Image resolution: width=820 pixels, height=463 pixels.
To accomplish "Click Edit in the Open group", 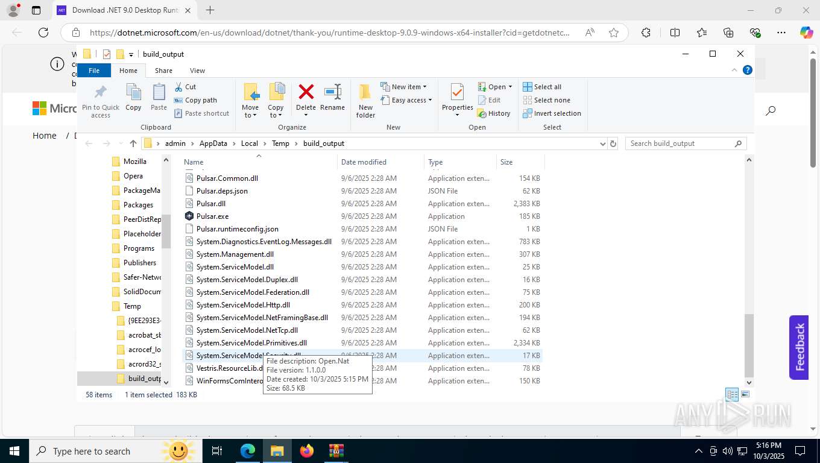I will 489,100.
